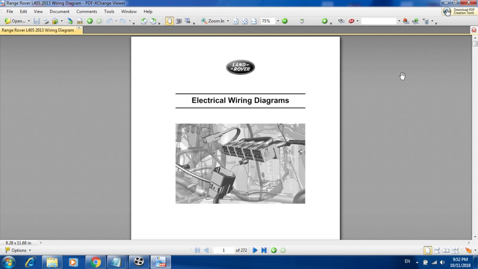Click the search options funnel icon

coord(426,21)
